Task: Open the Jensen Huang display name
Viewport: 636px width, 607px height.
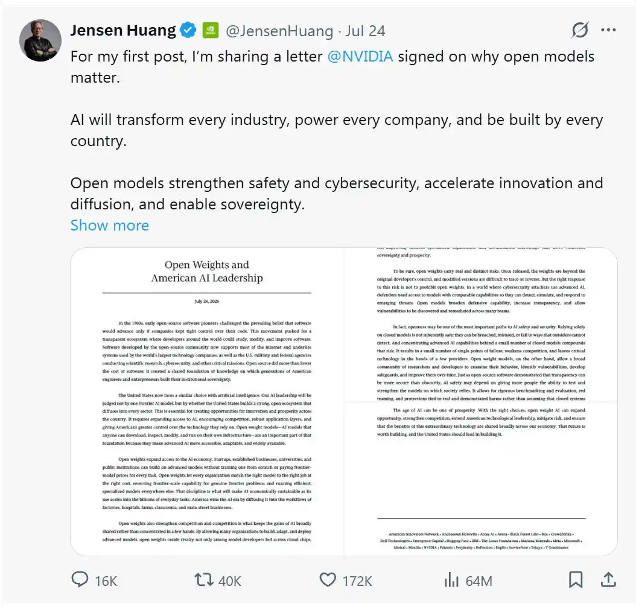Action: pos(123,30)
